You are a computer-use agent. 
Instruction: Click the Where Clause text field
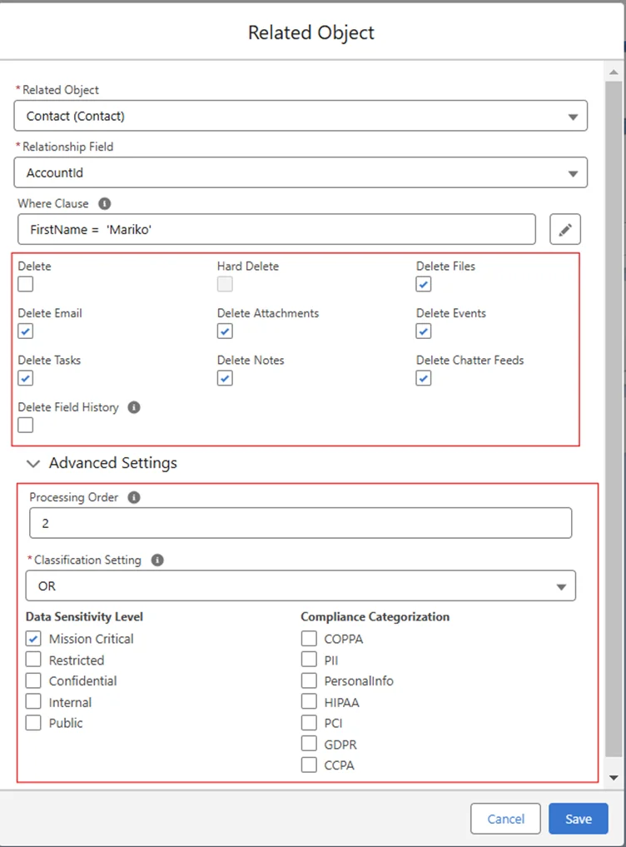tap(276, 229)
